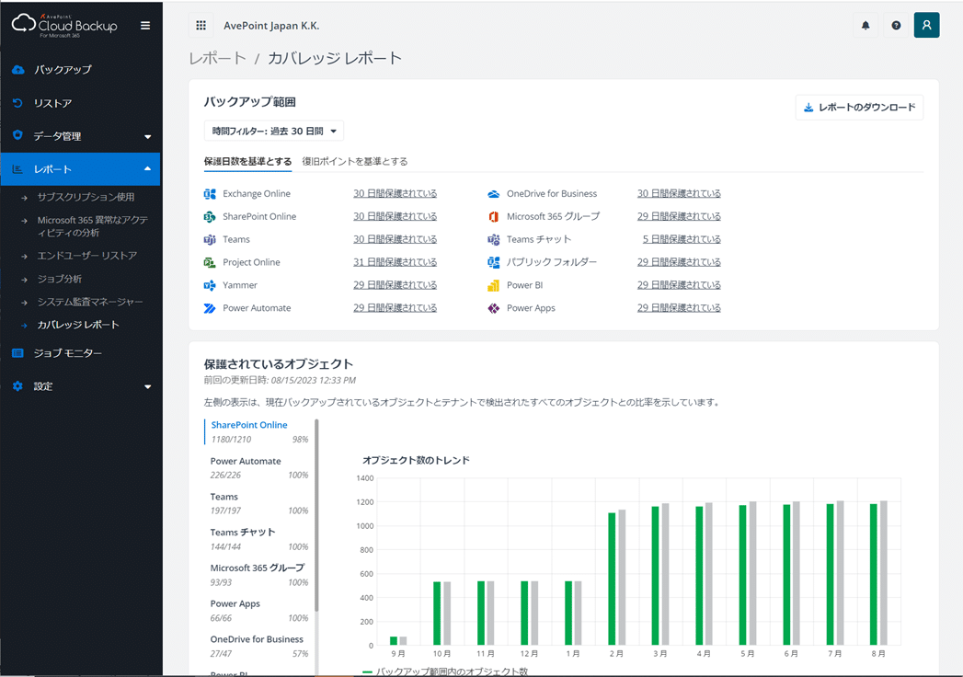Select Teams 197/197 in objects list

coord(259,503)
